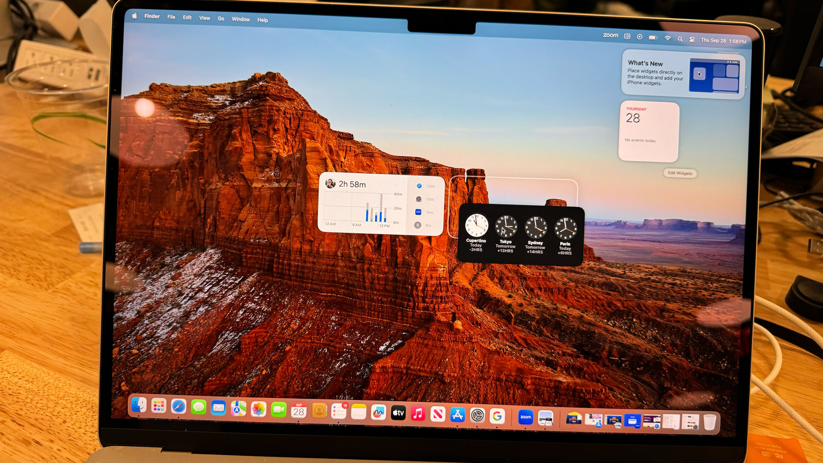Click the Cupertino clock in World Clock widget
823x463 pixels.
click(476, 233)
